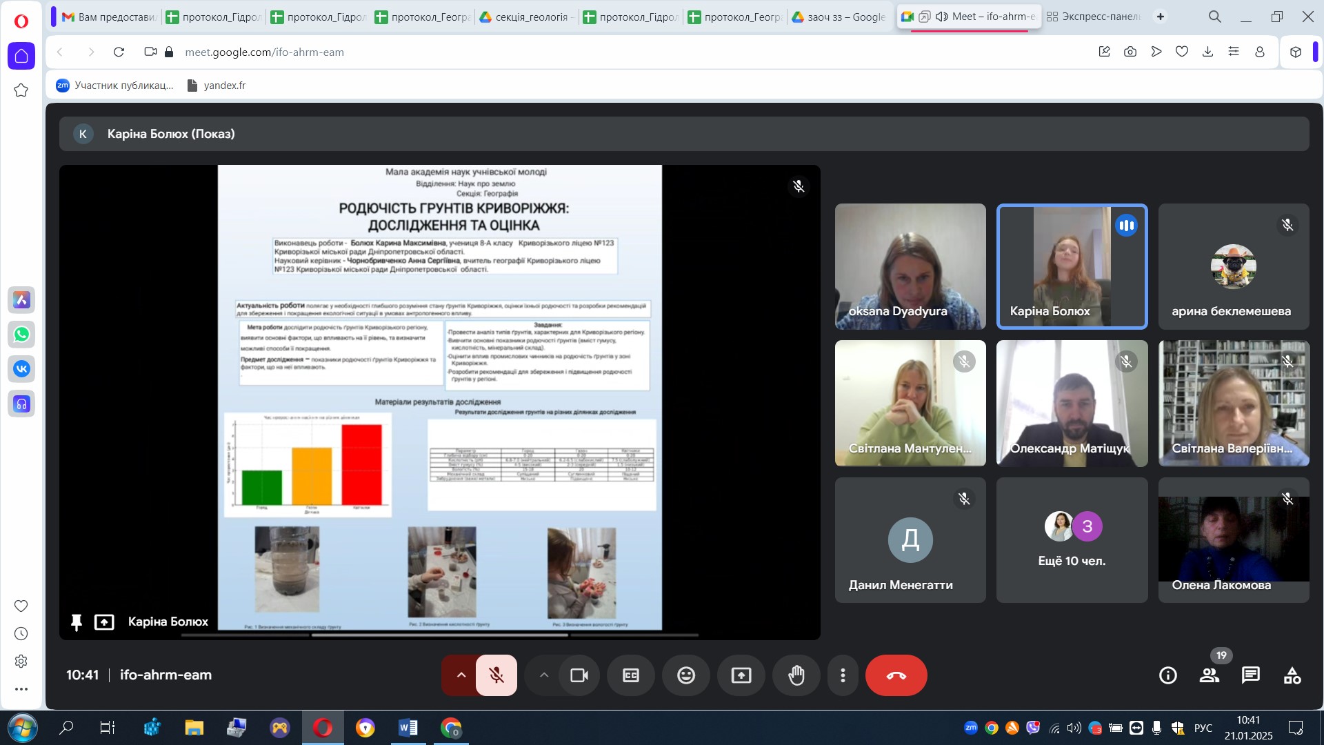Open chat with everyone icon
This screenshot has width=1324, height=745.
1251,675
